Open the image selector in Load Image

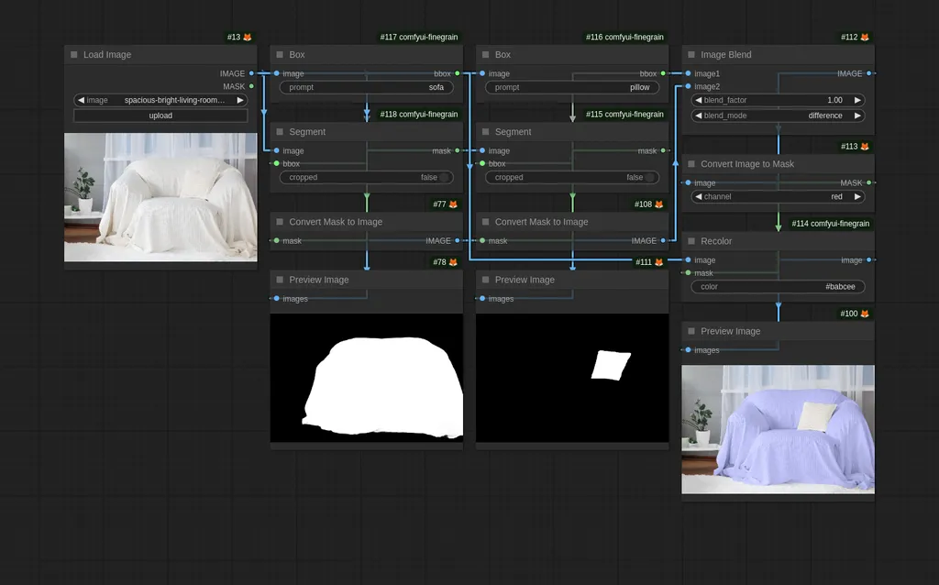coord(160,100)
